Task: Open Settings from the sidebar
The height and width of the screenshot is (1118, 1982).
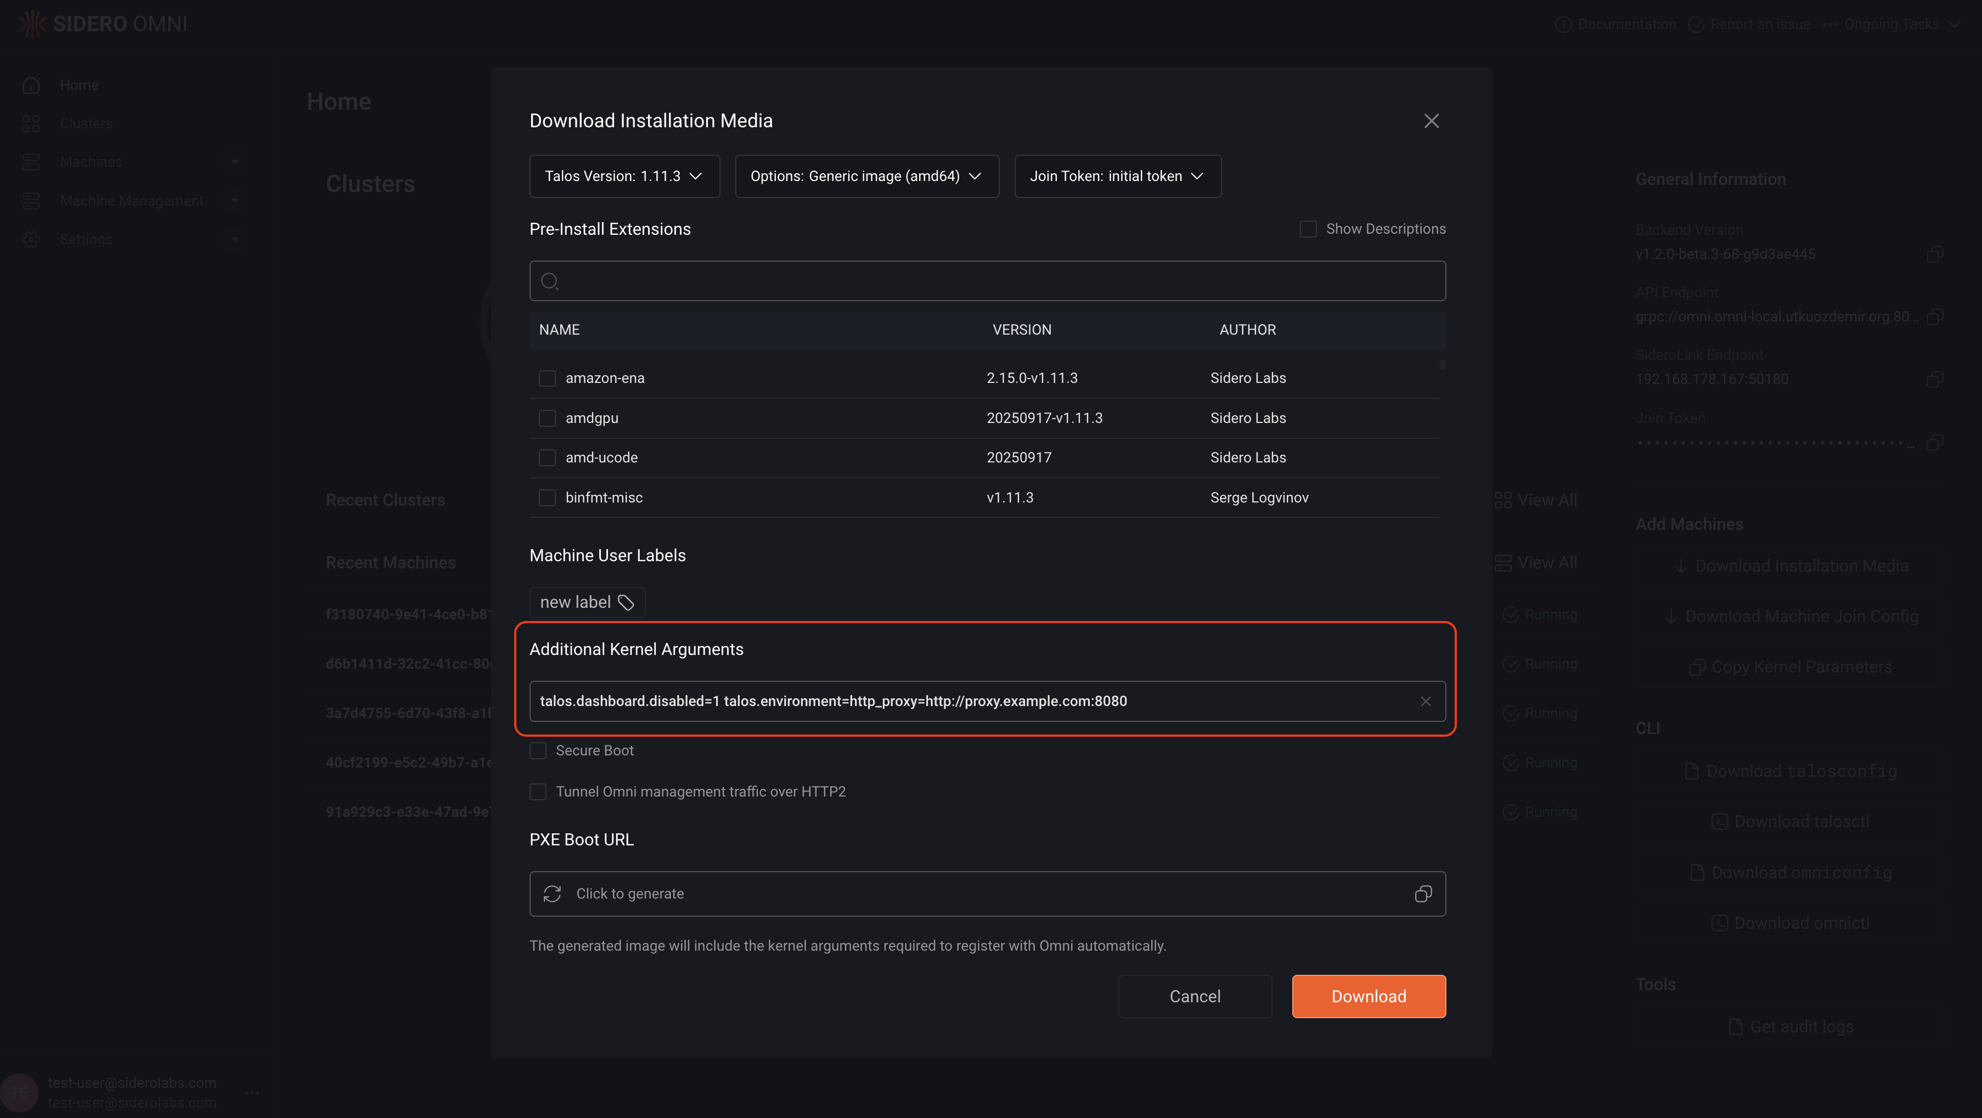Action: click(x=87, y=239)
